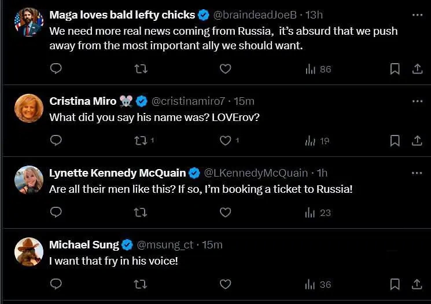View analytics on Michael Sung's tweet
This screenshot has width=431, height=304.
tap(318, 284)
